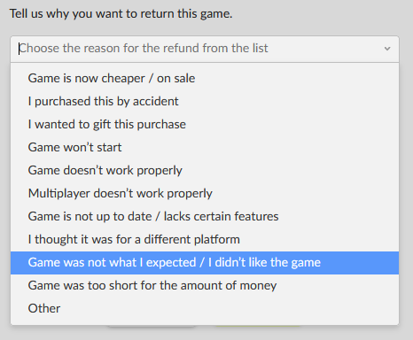Focus the refund reason combo box field
The width and height of the screenshot is (413, 340).
[205, 49]
